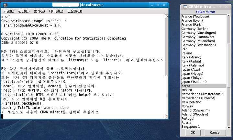The image size is (233, 140).
Task: Select Ireland mirror
Action: (x=204, y=53)
